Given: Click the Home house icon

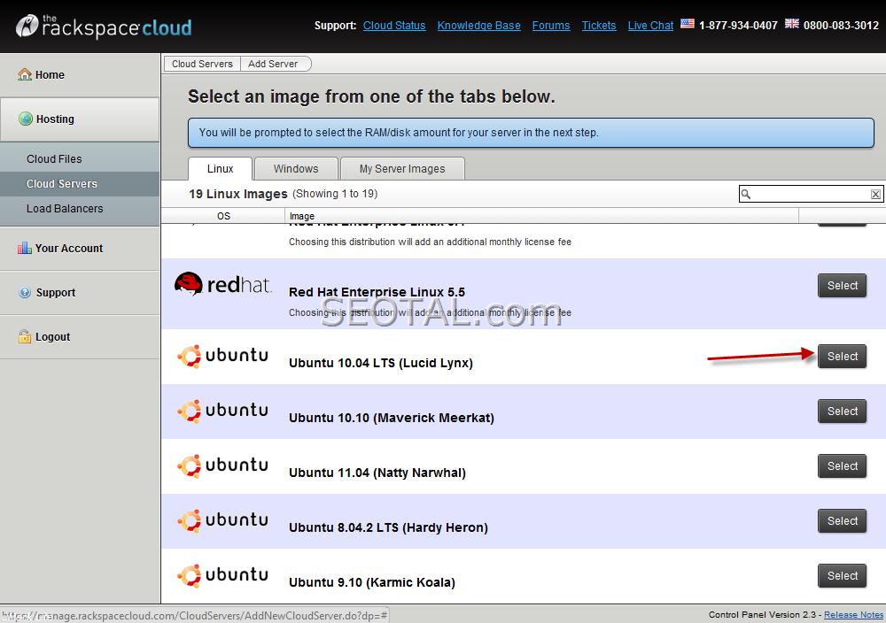Looking at the screenshot, I should point(24,74).
